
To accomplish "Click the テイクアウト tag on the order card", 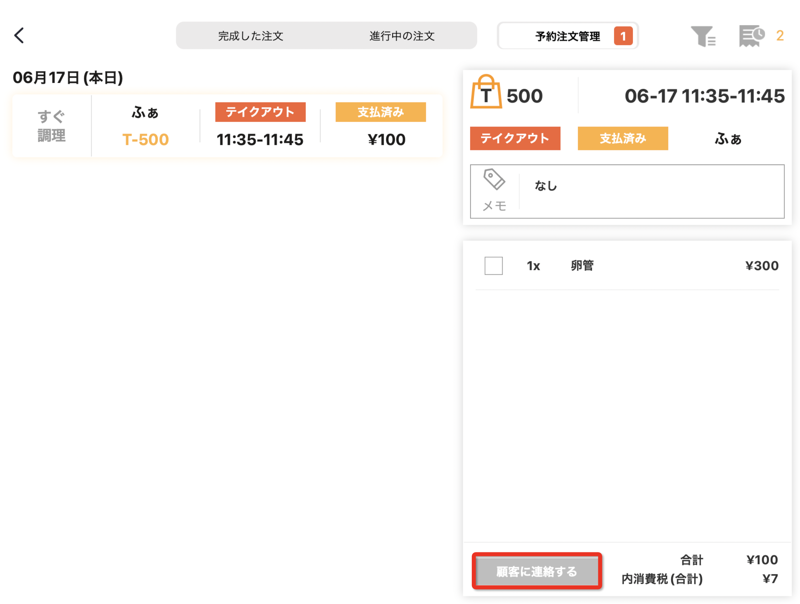I will point(260,112).
